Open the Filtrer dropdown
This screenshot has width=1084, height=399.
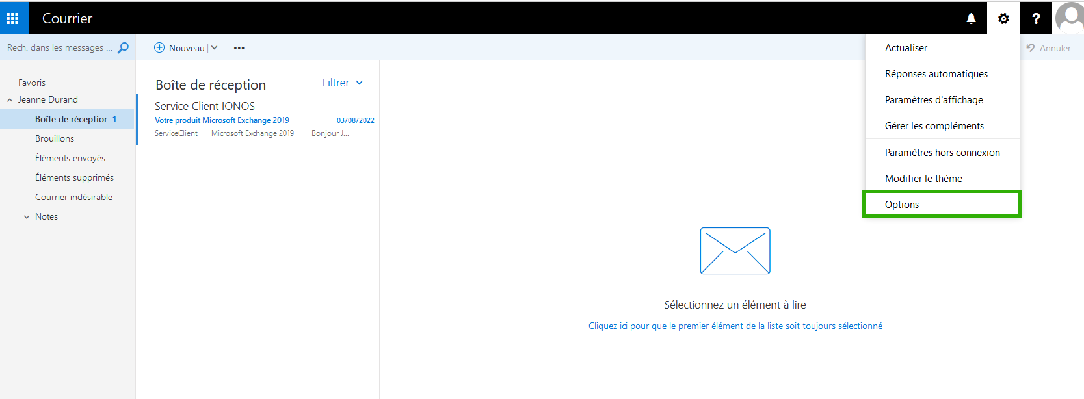[343, 83]
